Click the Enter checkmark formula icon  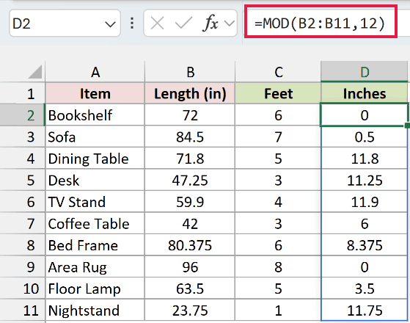[183, 23]
